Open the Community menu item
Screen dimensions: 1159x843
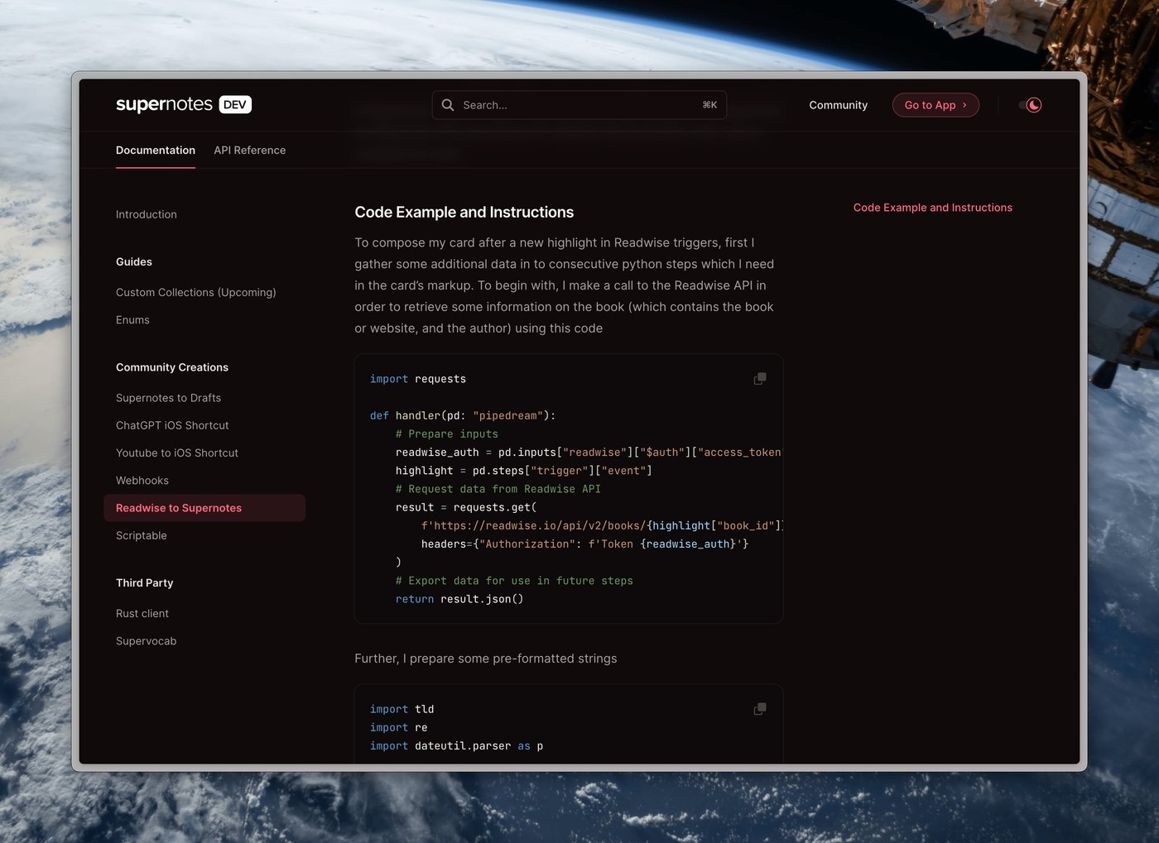838,105
